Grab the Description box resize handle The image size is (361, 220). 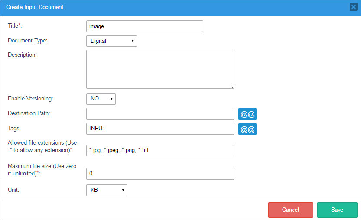(x=232, y=86)
